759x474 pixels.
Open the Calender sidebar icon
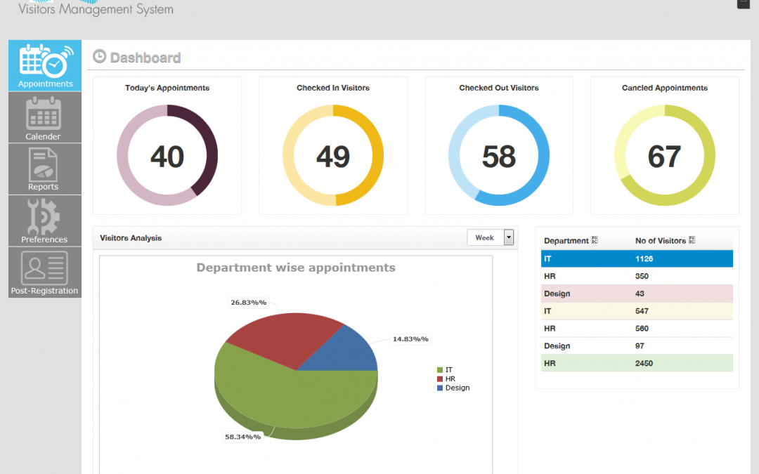[x=45, y=117]
